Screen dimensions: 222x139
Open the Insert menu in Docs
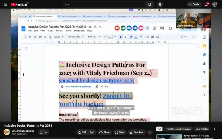51,30
